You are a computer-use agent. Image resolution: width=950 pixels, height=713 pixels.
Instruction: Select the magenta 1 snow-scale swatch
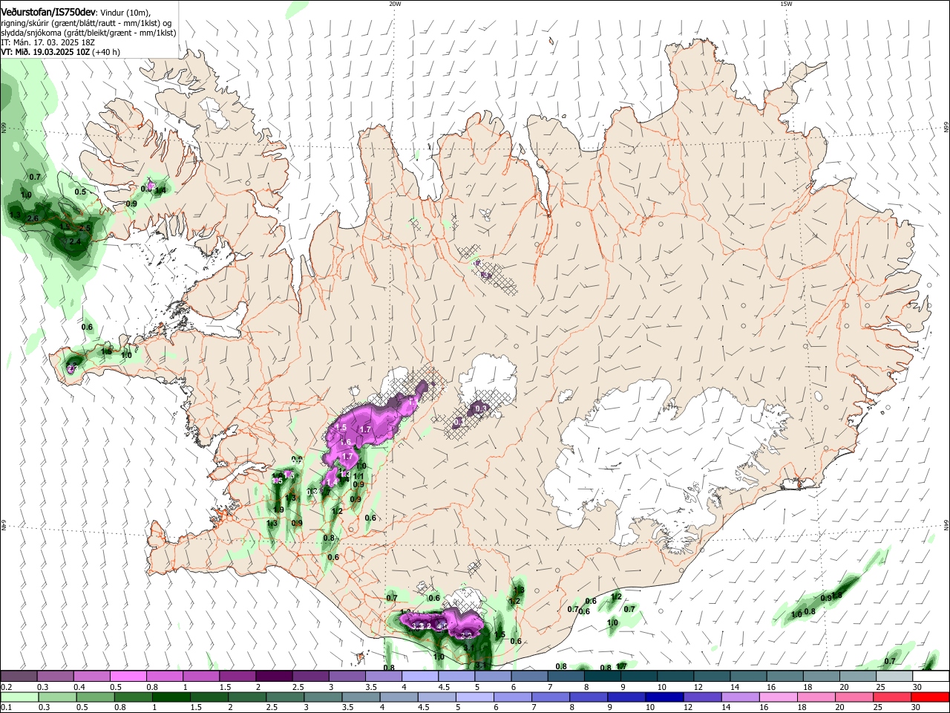click(x=200, y=676)
